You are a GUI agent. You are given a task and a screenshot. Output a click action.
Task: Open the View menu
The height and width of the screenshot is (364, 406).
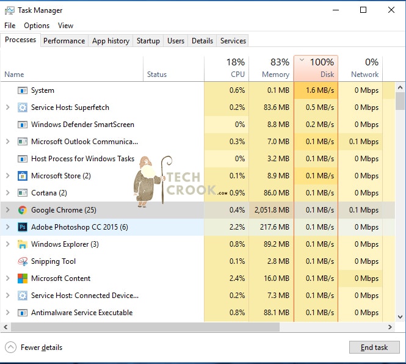coord(65,26)
